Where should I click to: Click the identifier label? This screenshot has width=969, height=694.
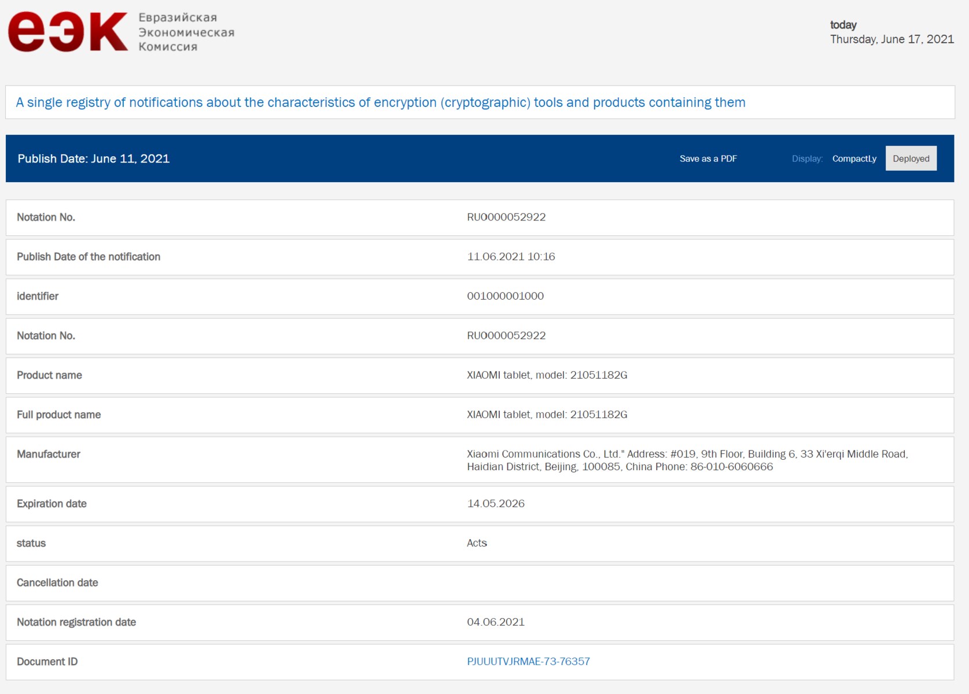(38, 296)
